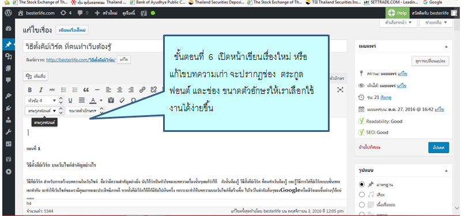Open the Comments sidebar icon
The height and width of the screenshot is (216, 461).
click(x=8, y=80)
